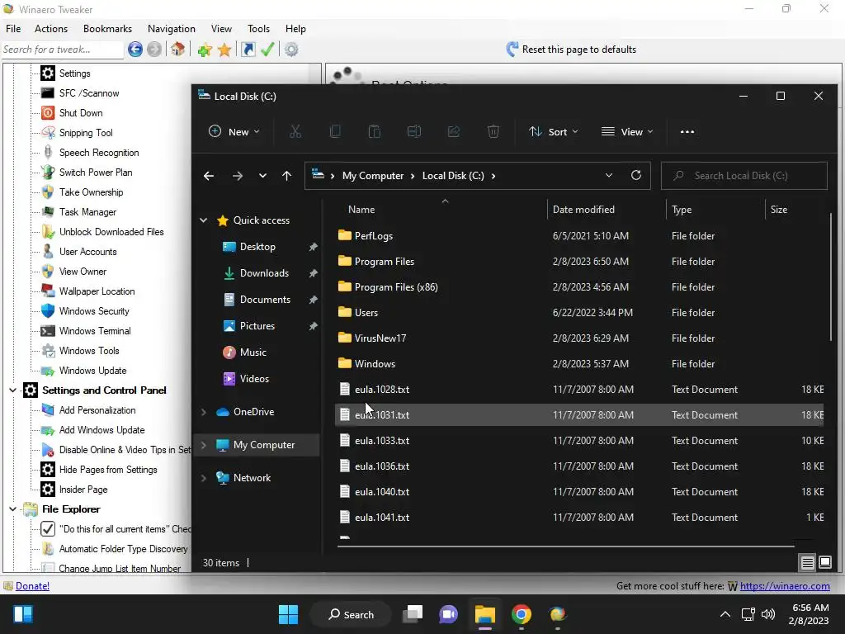
Task: Refresh the Local Disk (C:) folder
Action: click(x=636, y=175)
